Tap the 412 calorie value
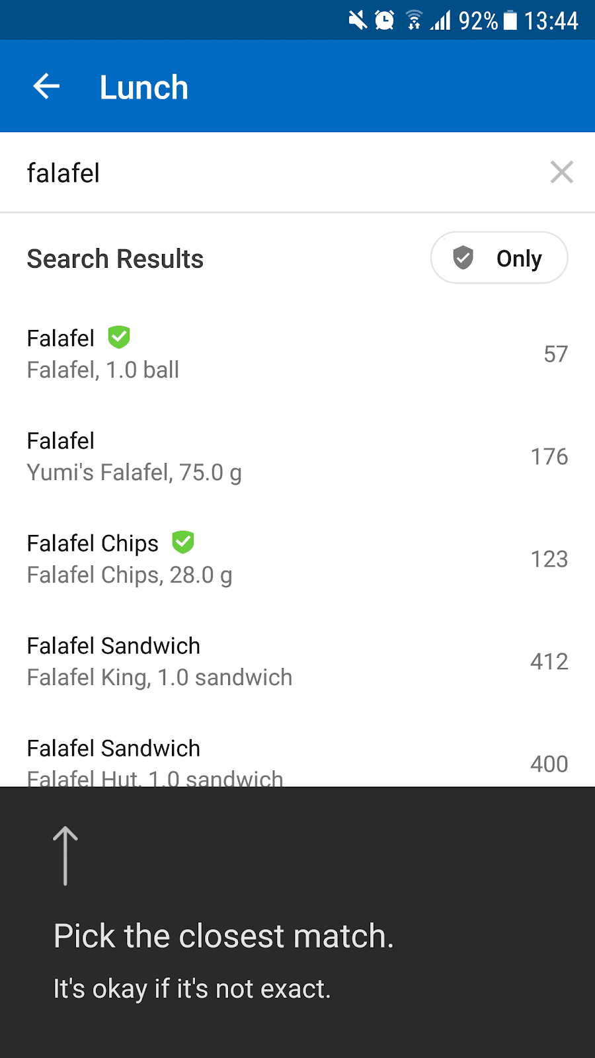Screen dimensions: 595x1058 (x=549, y=661)
